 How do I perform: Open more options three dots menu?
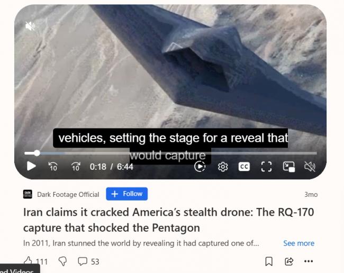[x=309, y=261]
